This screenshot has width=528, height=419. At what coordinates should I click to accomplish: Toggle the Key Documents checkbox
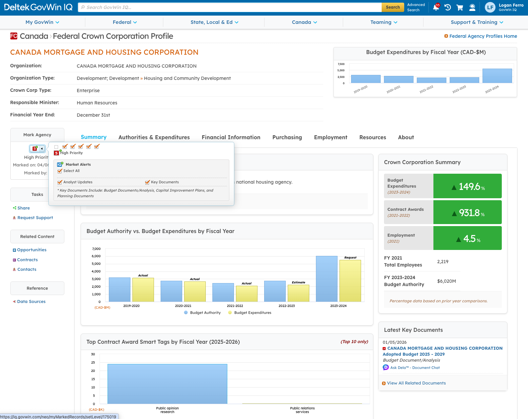coord(147,182)
